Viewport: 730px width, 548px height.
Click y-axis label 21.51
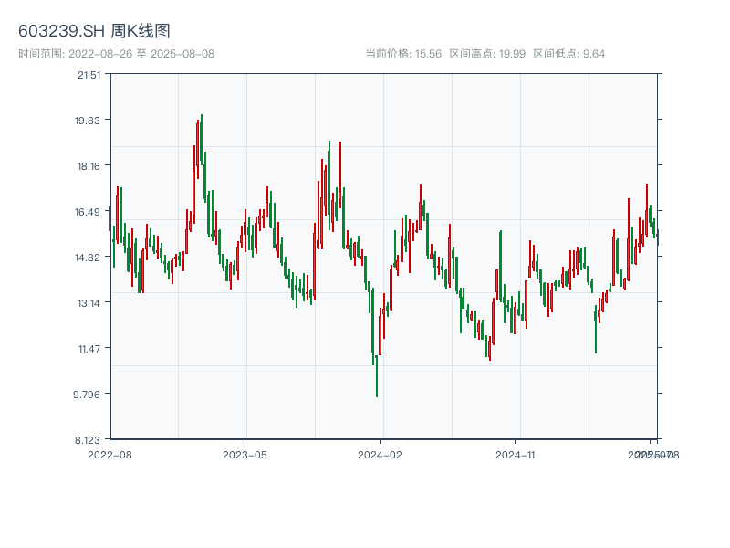tap(89, 75)
